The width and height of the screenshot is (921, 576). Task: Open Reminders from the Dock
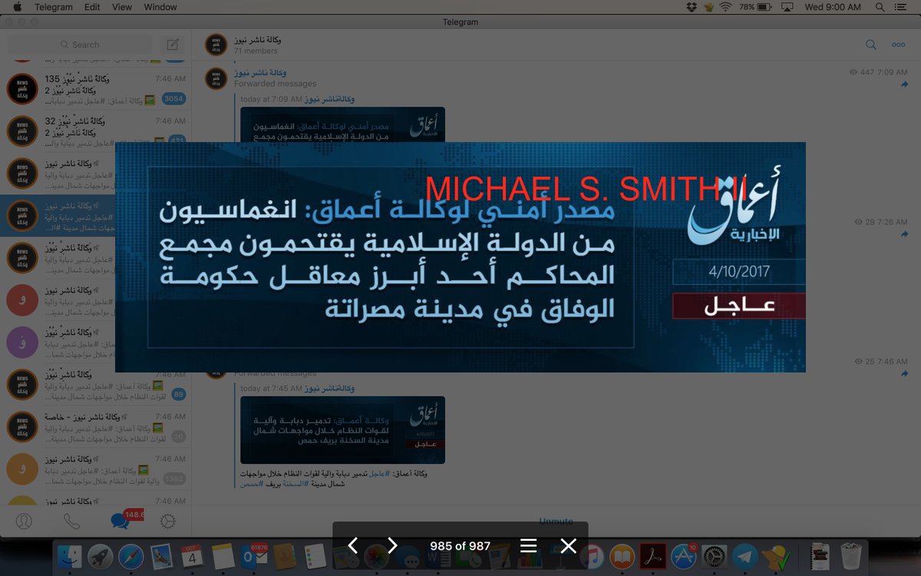315,557
